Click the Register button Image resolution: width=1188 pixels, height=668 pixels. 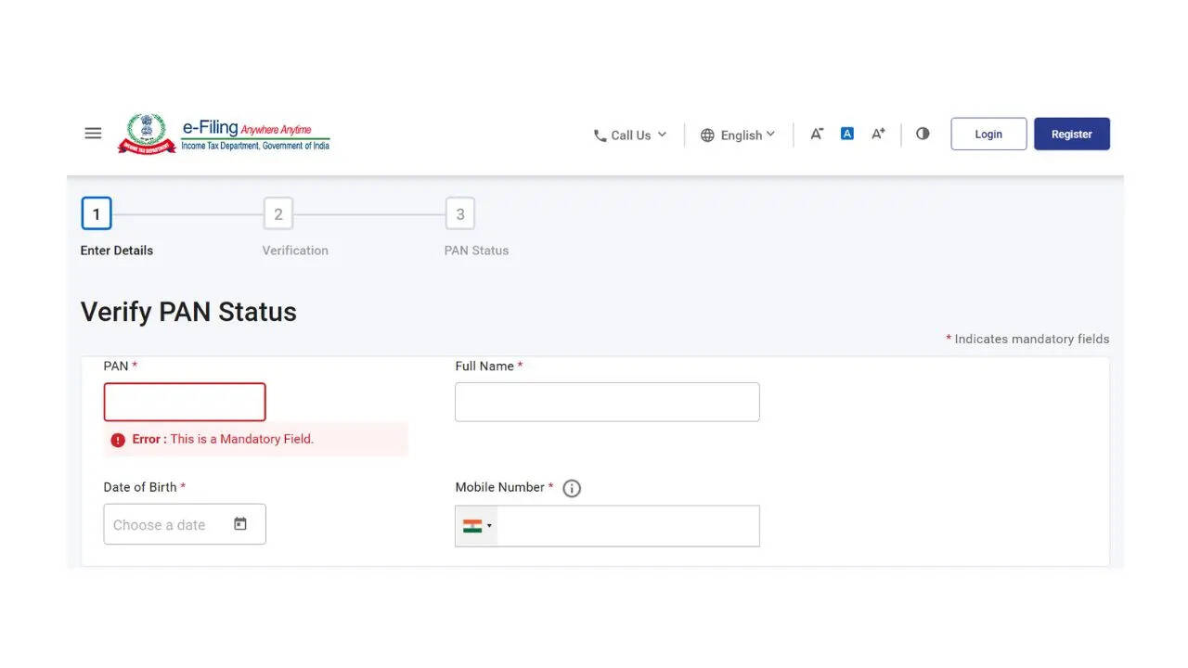pyautogui.click(x=1072, y=134)
